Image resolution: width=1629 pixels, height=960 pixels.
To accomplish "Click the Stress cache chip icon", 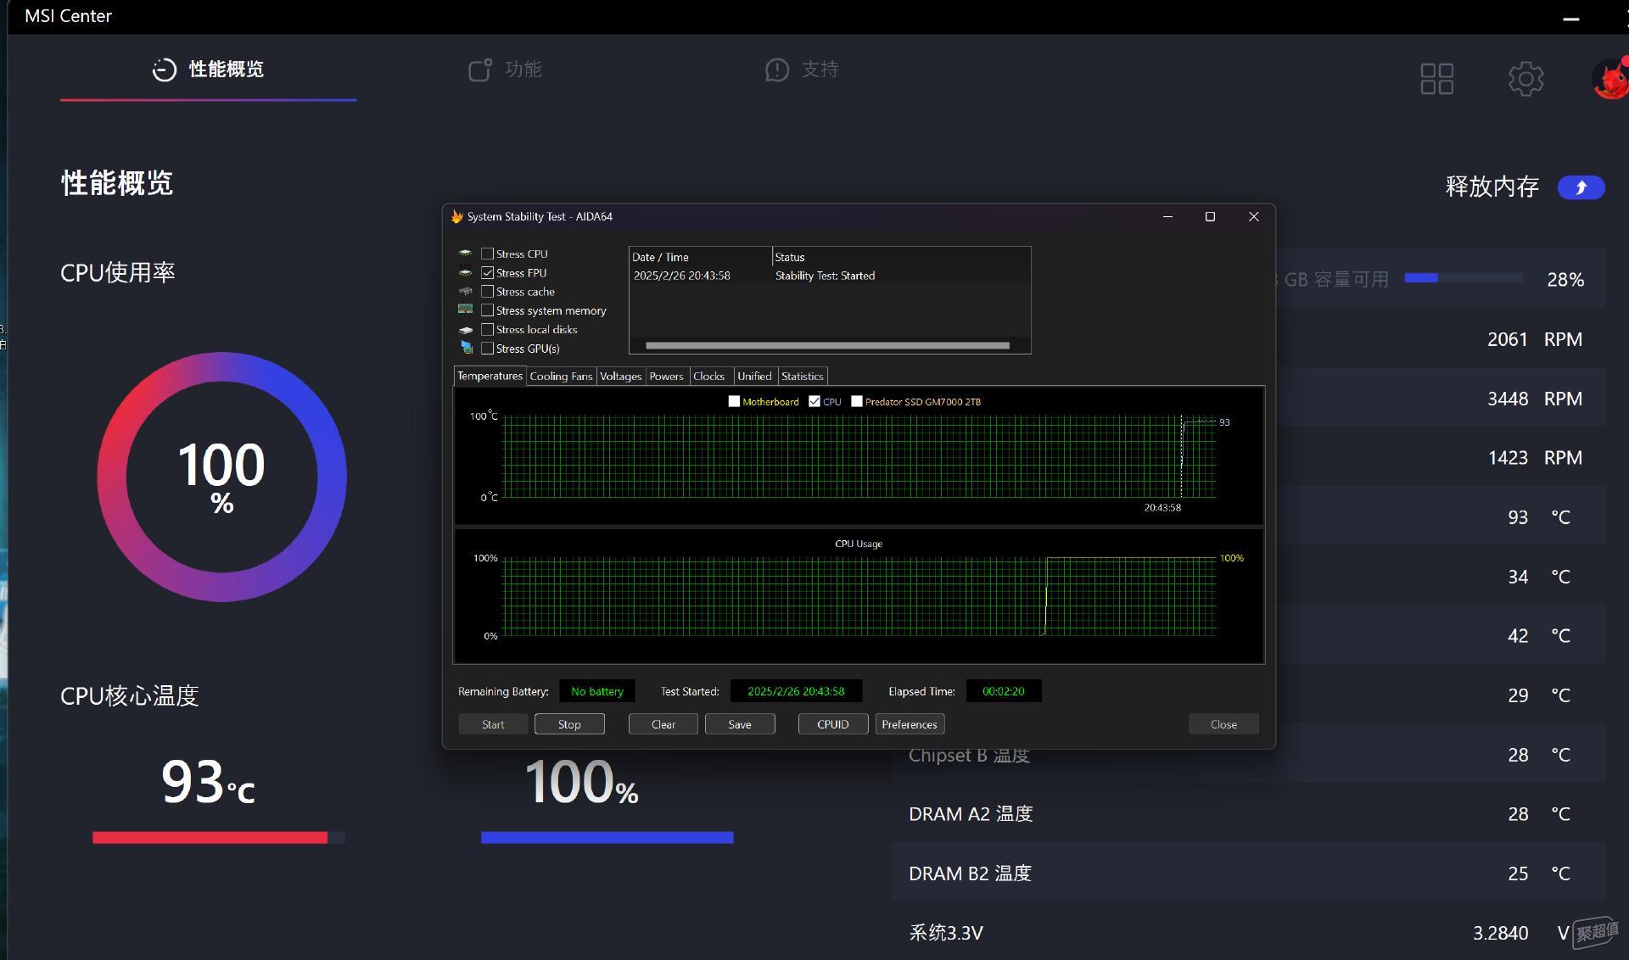I will point(466,291).
